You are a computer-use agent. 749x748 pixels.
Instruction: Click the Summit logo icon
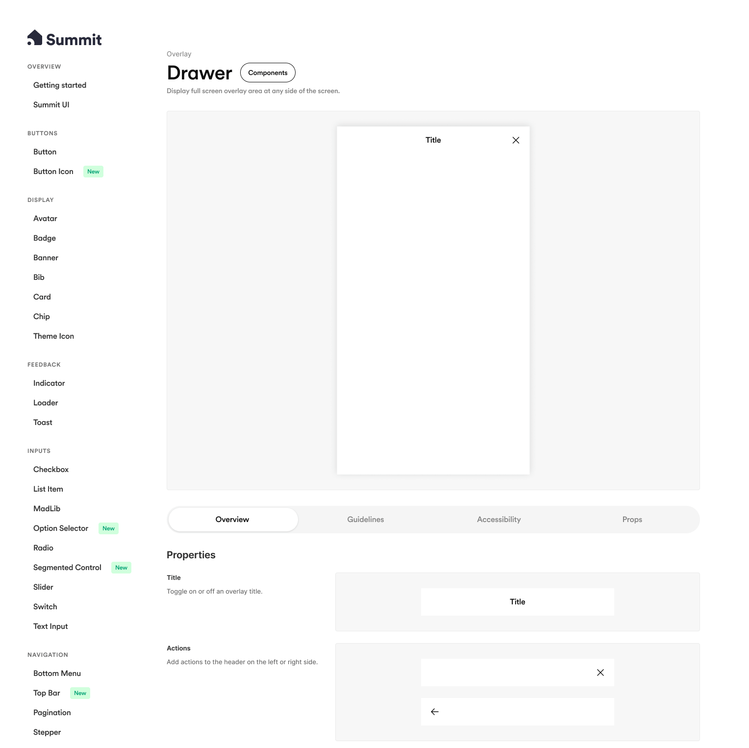(x=35, y=38)
